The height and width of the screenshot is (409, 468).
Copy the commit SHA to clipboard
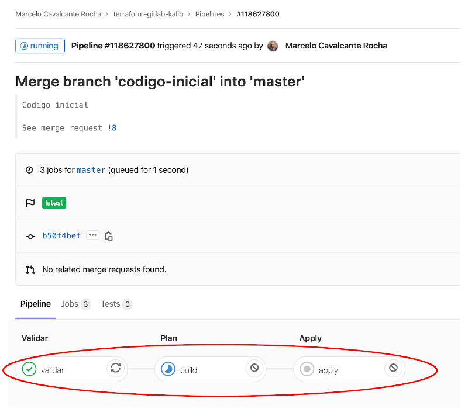click(109, 236)
